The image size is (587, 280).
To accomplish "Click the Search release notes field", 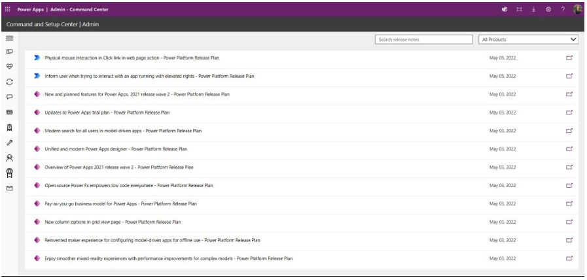I will 424,40.
